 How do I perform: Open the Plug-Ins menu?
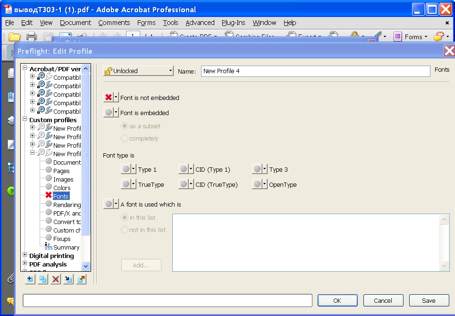(233, 23)
